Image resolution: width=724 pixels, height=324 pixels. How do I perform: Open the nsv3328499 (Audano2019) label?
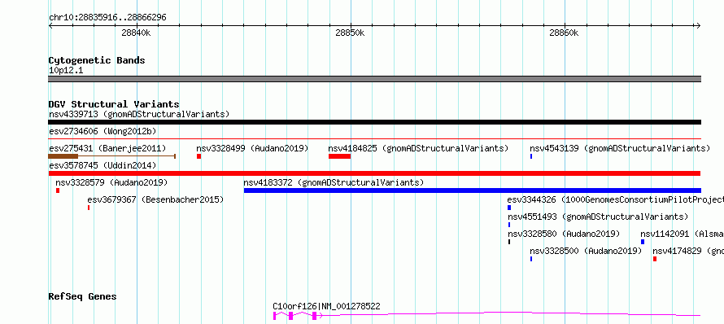[252, 148]
